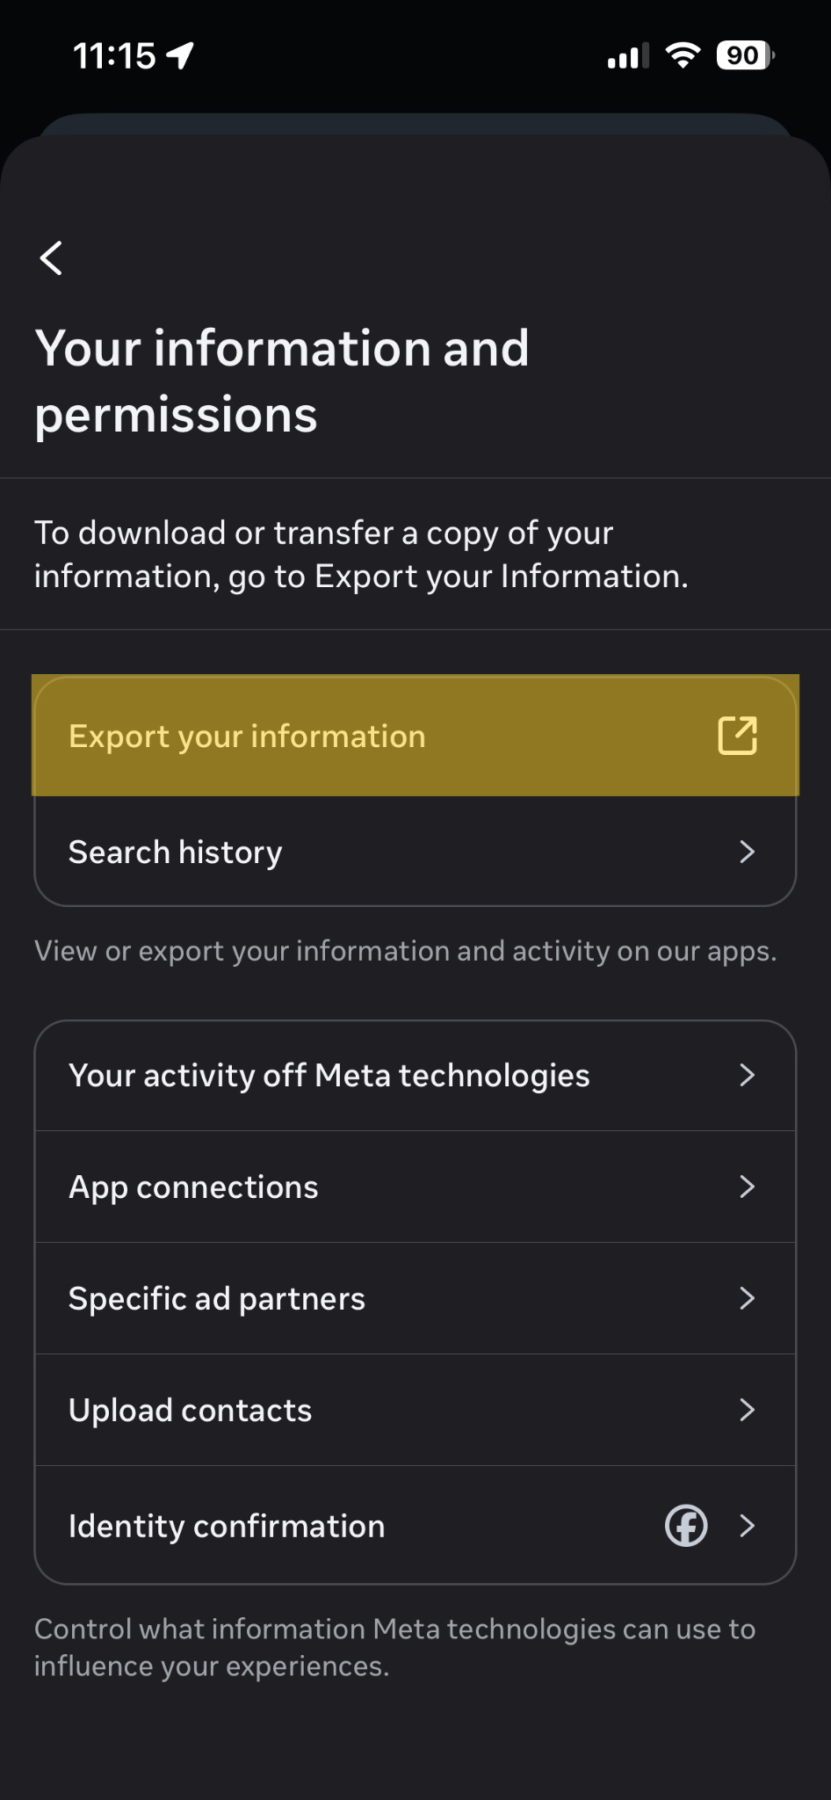Tap chevron on Specific ad partners row

(747, 1298)
